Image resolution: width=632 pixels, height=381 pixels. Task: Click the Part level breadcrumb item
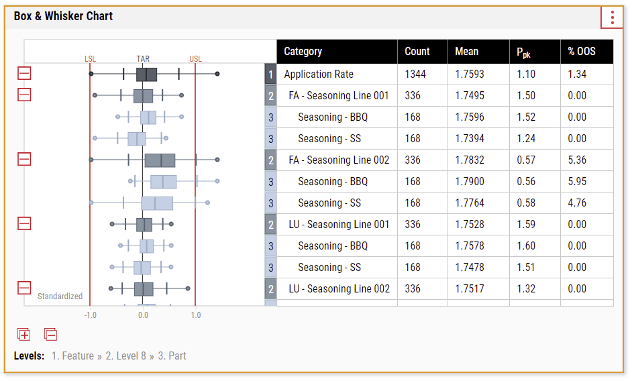tap(172, 356)
